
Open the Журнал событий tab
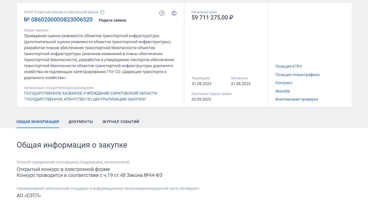pyautogui.click(x=121, y=122)
